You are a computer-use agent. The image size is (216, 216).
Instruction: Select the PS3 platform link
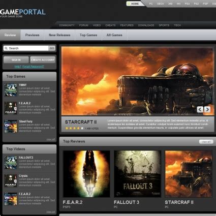click(187, 4)
